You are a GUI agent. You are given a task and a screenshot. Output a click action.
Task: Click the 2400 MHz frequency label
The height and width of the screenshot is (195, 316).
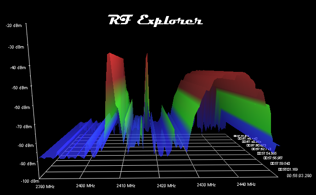[x=85, y=186]
